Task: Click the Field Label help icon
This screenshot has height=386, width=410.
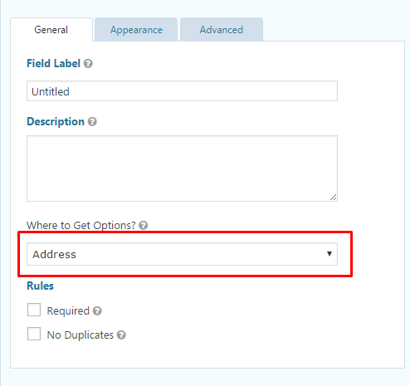Action: click(88, 64)
